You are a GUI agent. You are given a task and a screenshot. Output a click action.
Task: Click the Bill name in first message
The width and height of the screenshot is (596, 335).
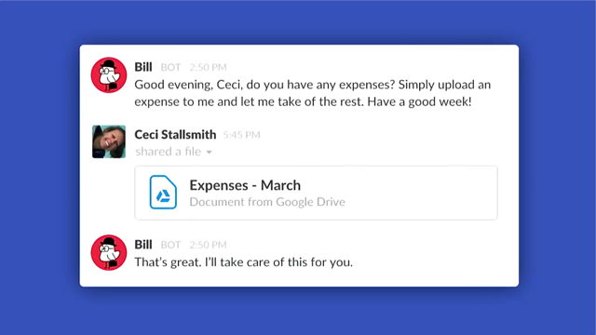point(143,67)
